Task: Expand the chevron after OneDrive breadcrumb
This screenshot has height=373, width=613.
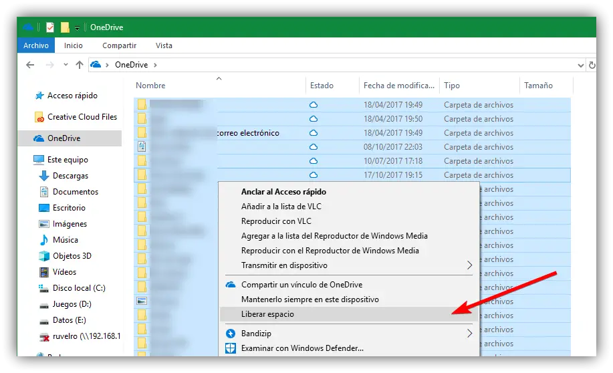Action: click(155, 65)
